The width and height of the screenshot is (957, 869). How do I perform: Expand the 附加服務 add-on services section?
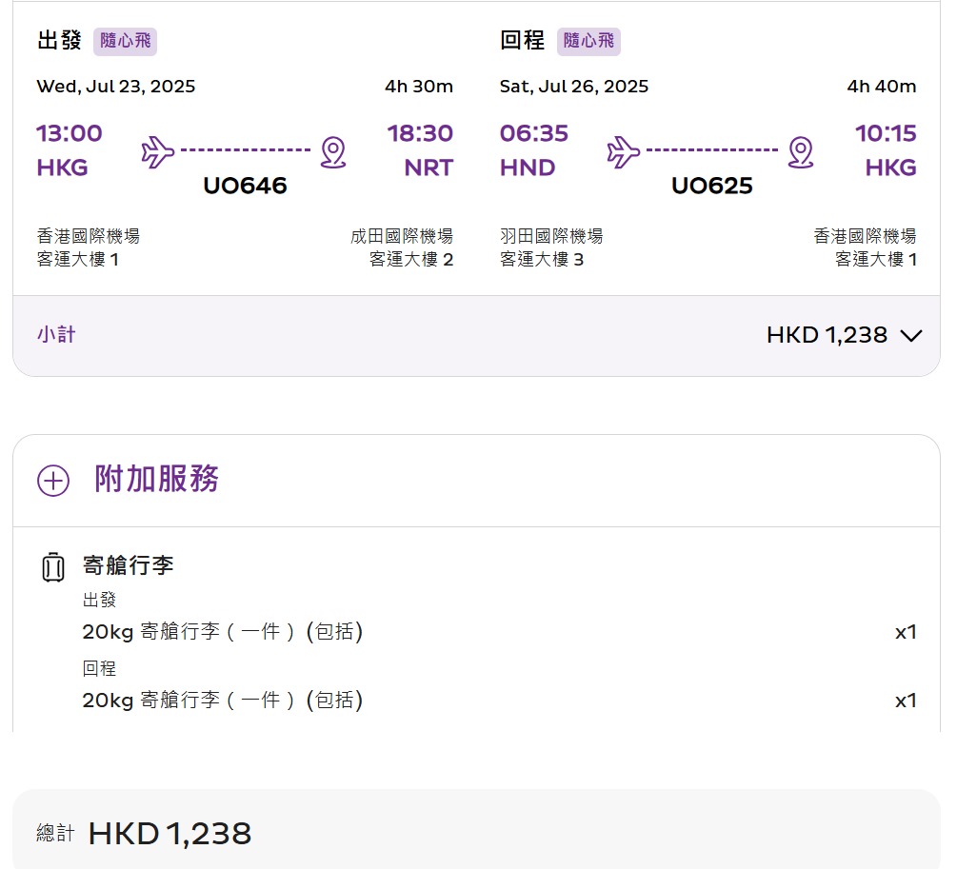click(x=157, y=479)
